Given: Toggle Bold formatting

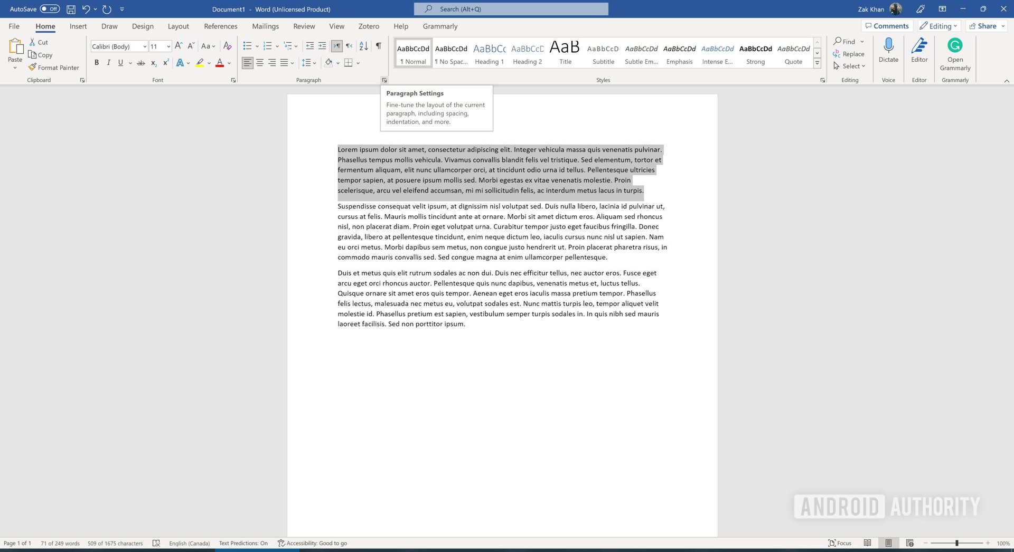Looking at the screenshot, I should pos(97,63).
